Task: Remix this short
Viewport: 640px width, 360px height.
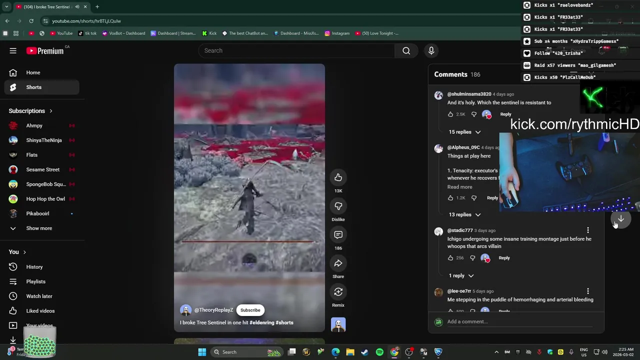Action: (338, 291)
